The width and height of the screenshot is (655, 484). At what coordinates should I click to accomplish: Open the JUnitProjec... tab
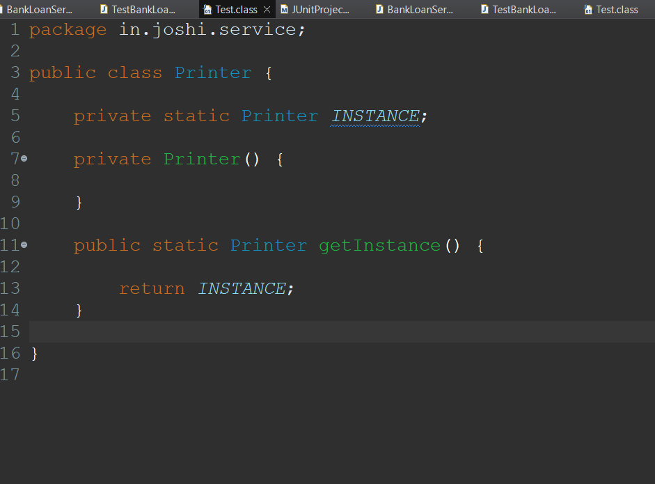point(320,10)
